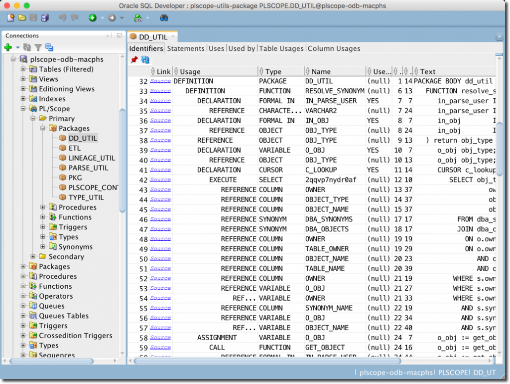This screenshot has height=384, width=510.
Task: Open the SQL Worksheet dropdown arrow
Action: point(147,18)
